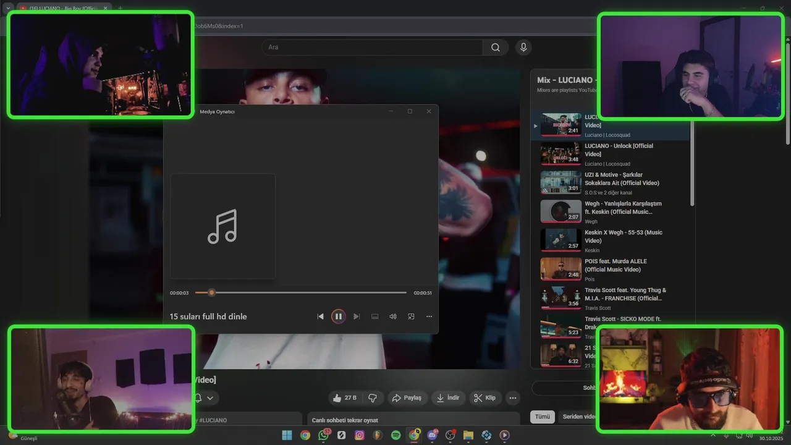
Task: Open subtitles/captions icon in media player
Action: click(x=374, y=316)
